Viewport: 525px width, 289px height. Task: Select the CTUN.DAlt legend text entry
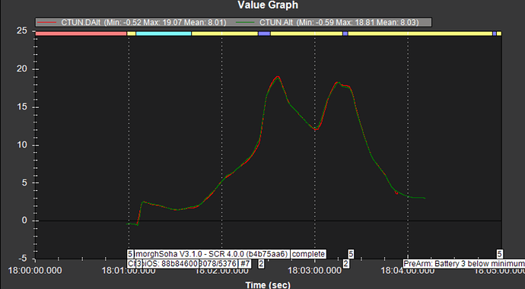144,22
